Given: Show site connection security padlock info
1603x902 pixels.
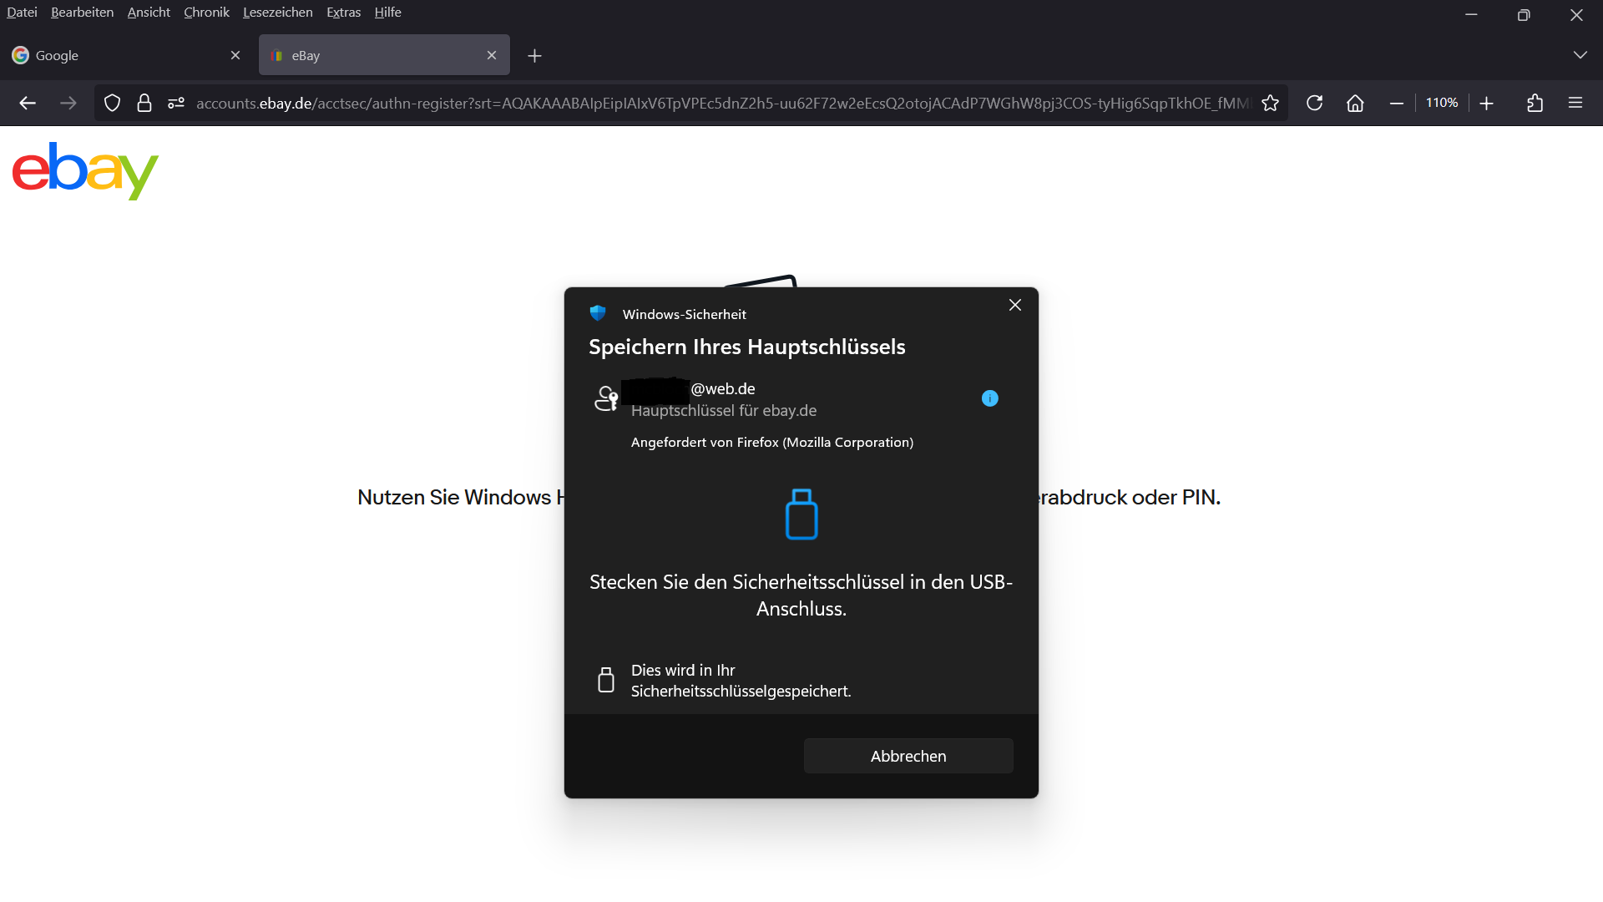Looking at the screenshot, I should click(144, 103).
